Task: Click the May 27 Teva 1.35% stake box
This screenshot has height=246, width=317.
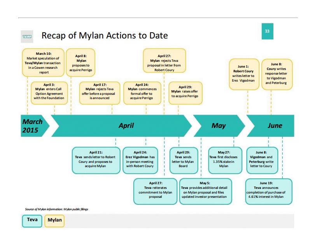Action: pyautogui.click(x=224, y=159)
